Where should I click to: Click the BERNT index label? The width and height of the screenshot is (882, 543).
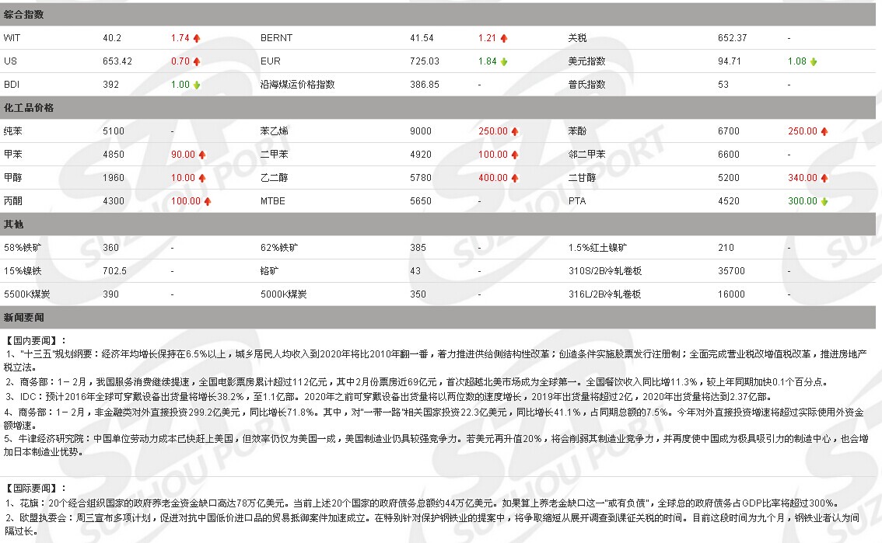pyautogui.click(x=276, y=38)
